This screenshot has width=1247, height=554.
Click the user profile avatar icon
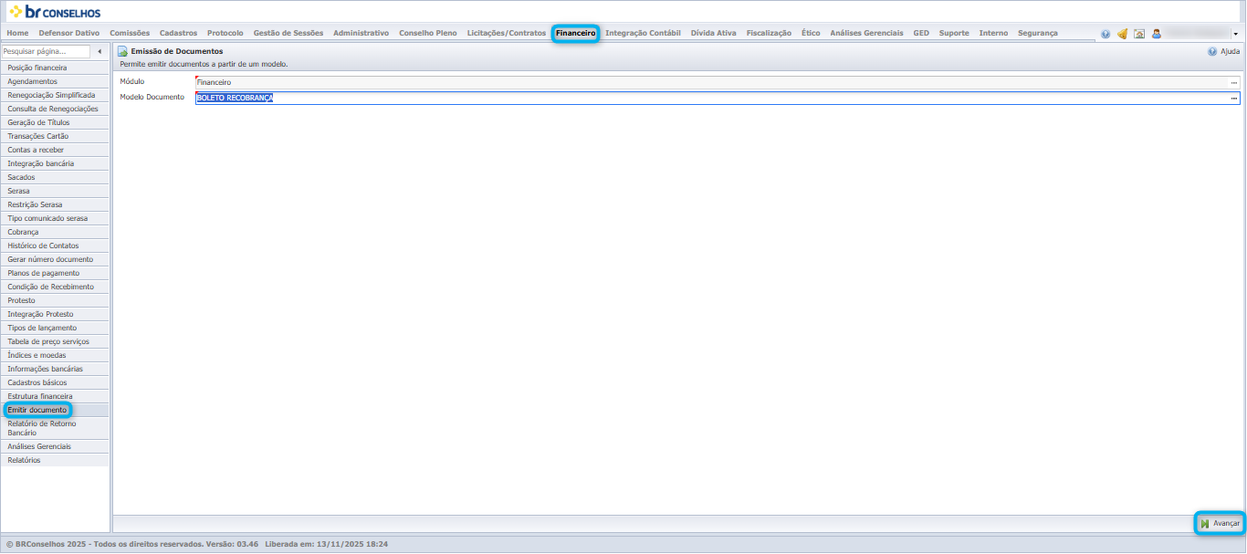pos(1157,34)
